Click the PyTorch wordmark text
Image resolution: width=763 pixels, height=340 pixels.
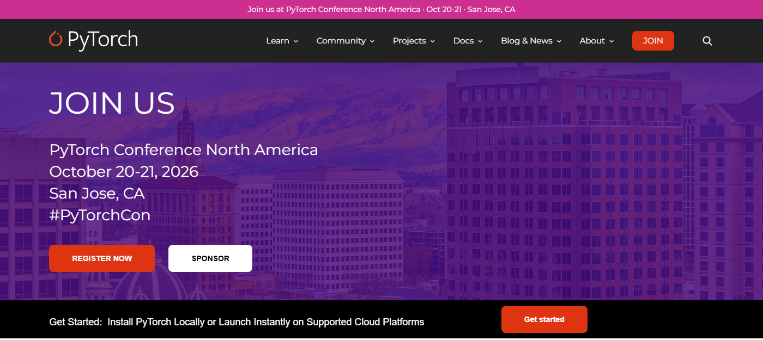pyautogui.click(x=102, y=40)
